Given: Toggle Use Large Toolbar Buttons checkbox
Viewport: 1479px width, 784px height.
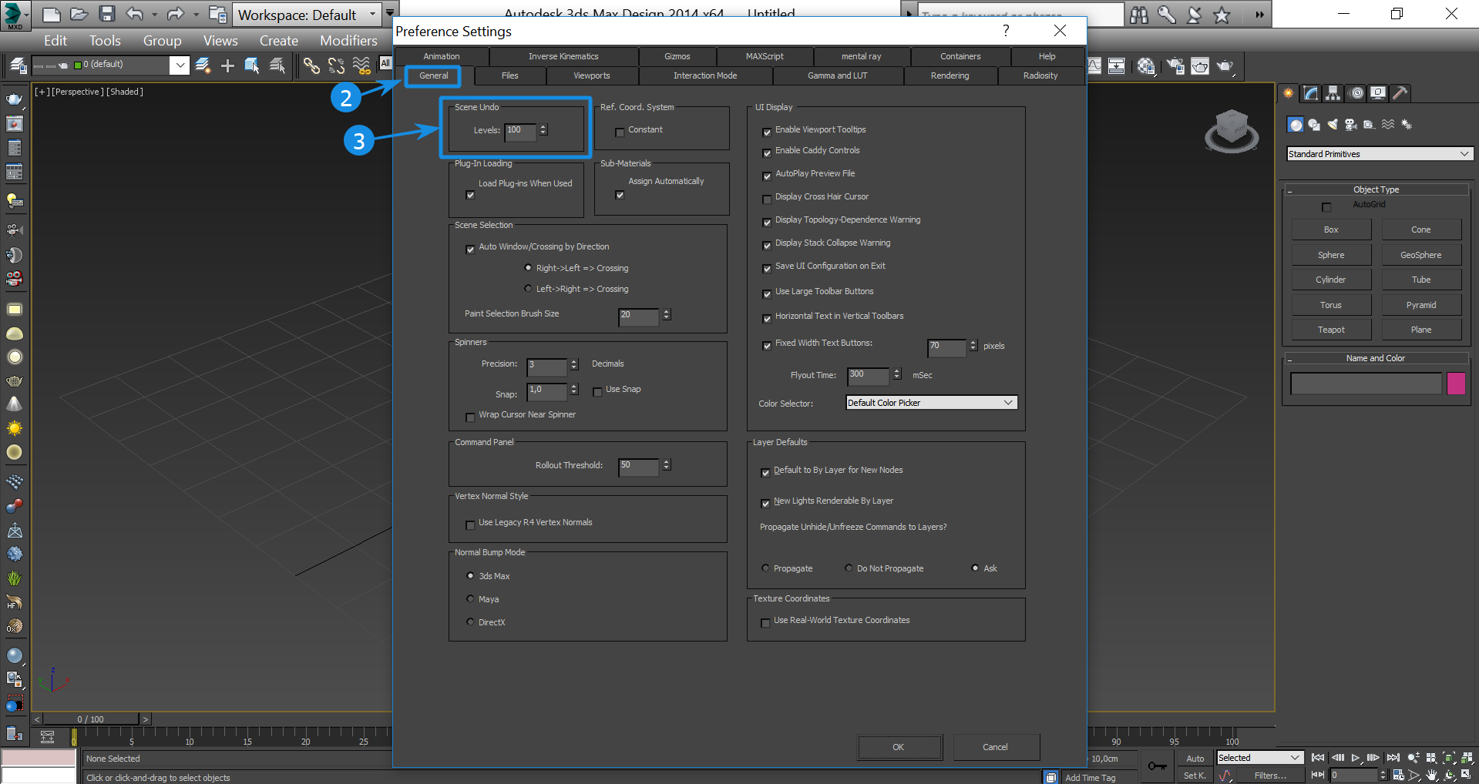Looking at the screenshot, I should pyautogui.click(x=767, y=294).
